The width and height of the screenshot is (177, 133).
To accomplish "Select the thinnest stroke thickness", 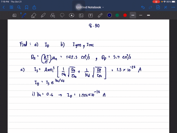I will point(141,15).
